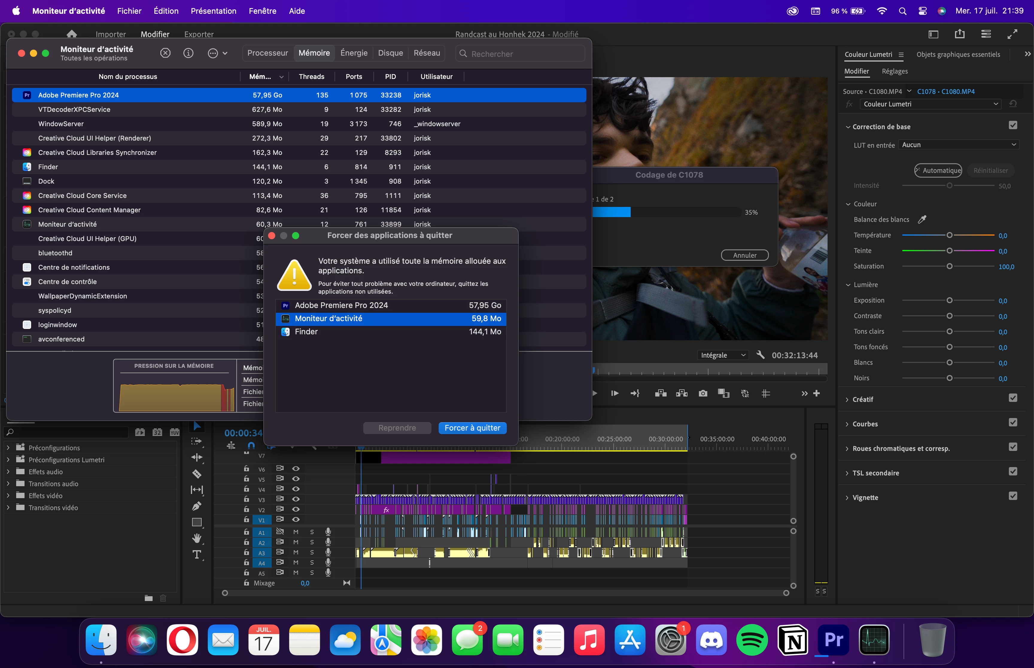Switch to the Processeur tab
The width and height of the screenshot is (1034, 668).
(267, 53)
